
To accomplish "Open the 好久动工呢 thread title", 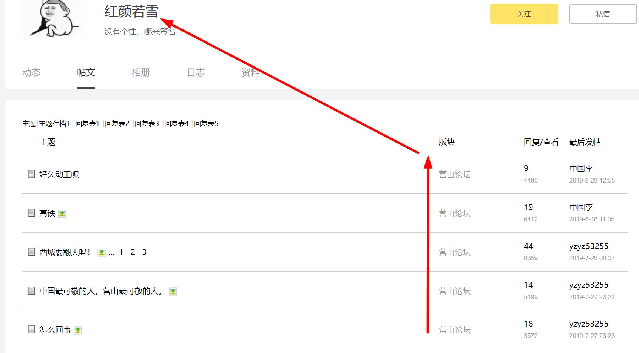I will click(59, 174).
